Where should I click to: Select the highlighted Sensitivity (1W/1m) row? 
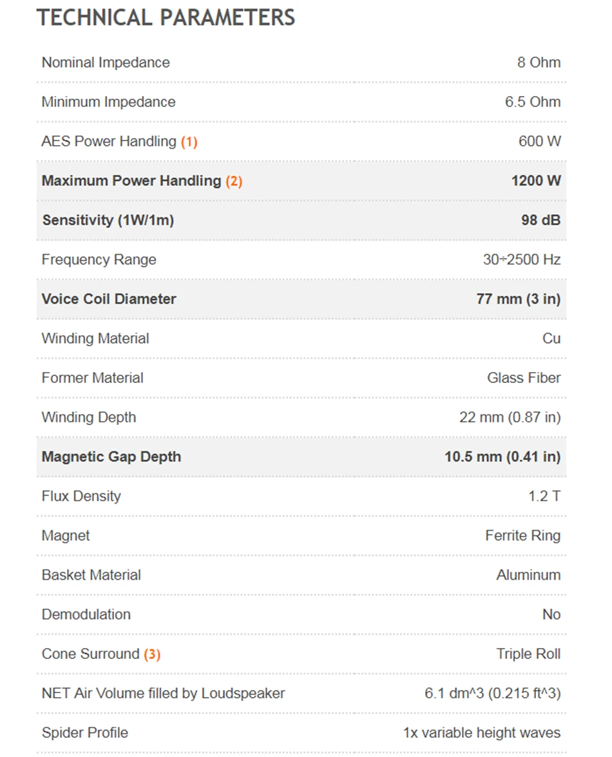click(301, 221)
